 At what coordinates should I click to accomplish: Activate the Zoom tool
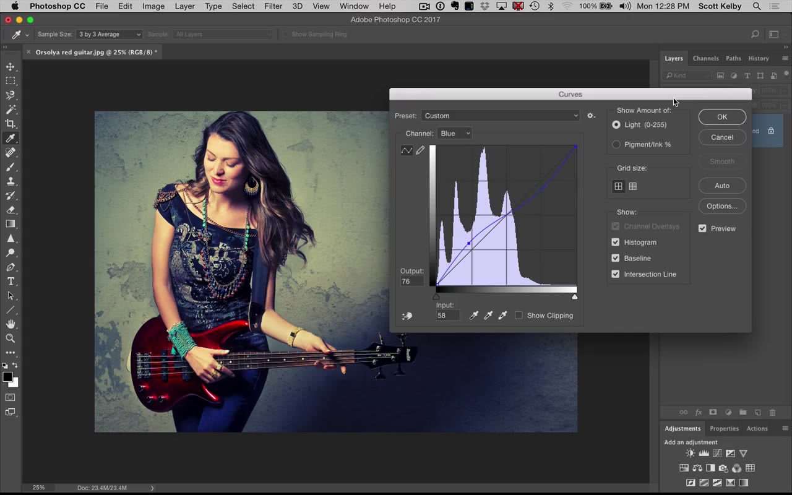(x=11, y=338)
